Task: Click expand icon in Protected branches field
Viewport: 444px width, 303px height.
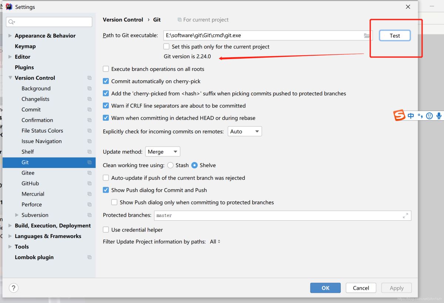Action: (x=405, y=216)
